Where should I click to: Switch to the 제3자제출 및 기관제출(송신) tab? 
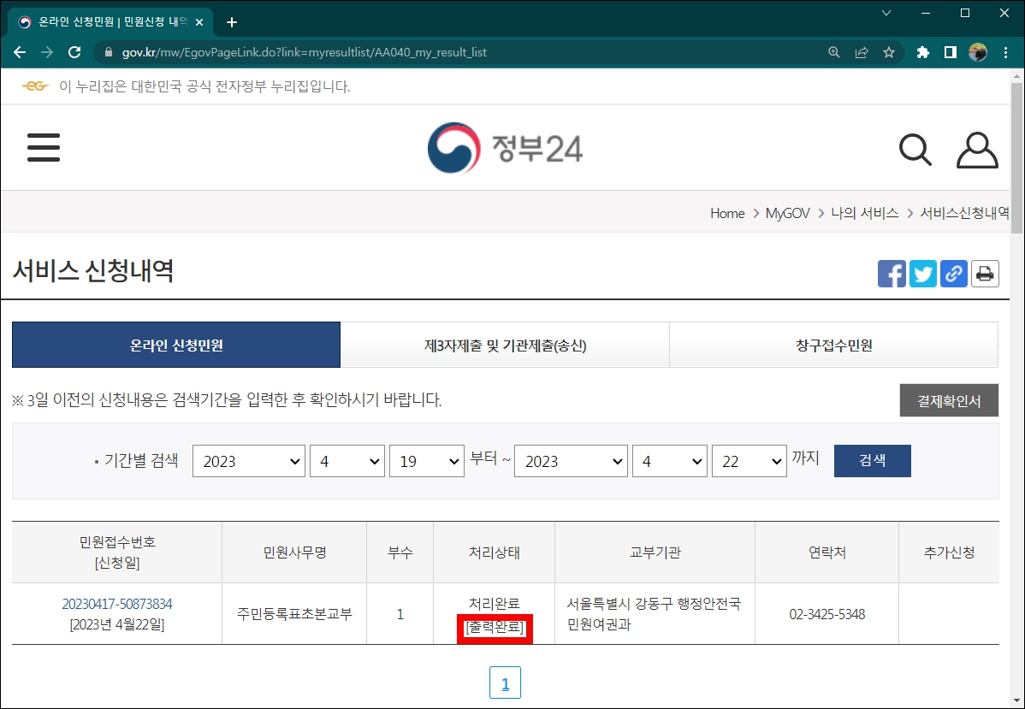point(505,343)
